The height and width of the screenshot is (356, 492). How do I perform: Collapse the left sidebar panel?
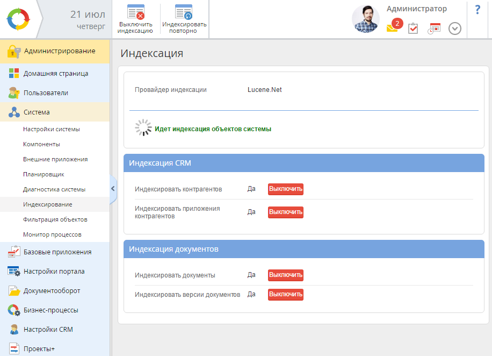pyautogui.click(x=113, y=188)
